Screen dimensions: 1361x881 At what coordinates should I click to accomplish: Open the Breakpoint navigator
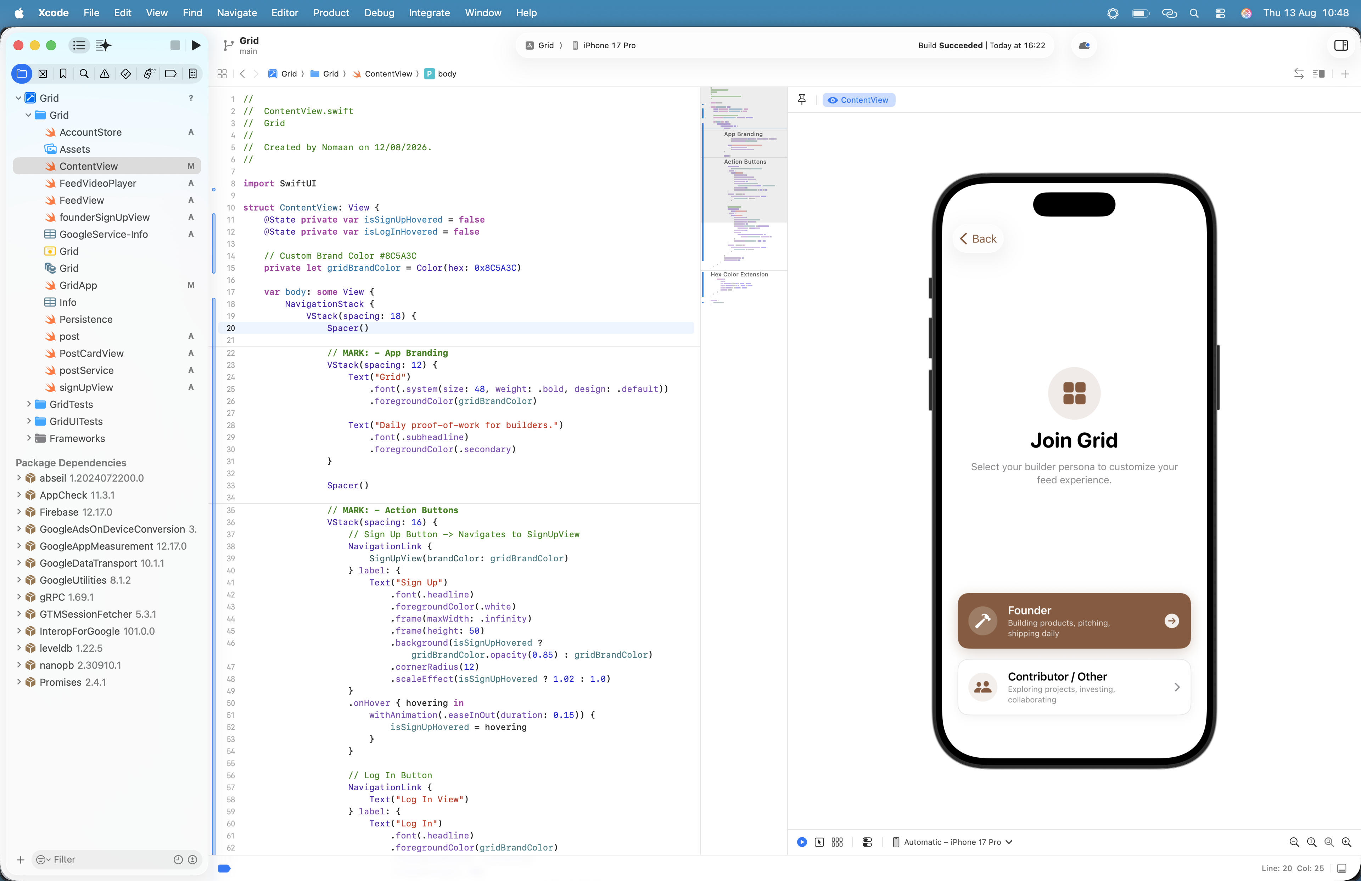tap(170, 73)
